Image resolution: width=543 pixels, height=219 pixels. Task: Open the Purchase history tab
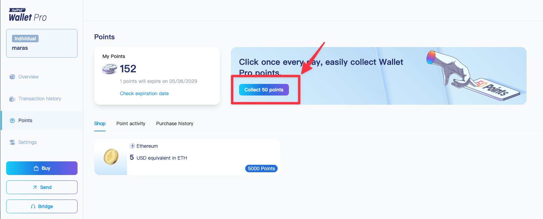175,123
